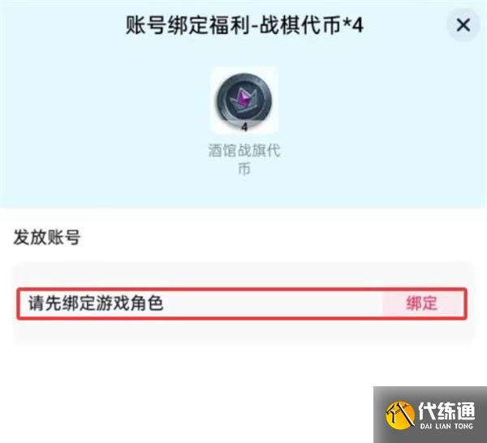Click the 酒馆战旗代币 coin icon

tap(244, 101)
